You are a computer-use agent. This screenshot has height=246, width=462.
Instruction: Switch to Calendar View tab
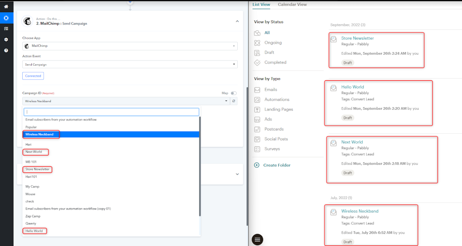pyautogui.click(x=292, y=5)
